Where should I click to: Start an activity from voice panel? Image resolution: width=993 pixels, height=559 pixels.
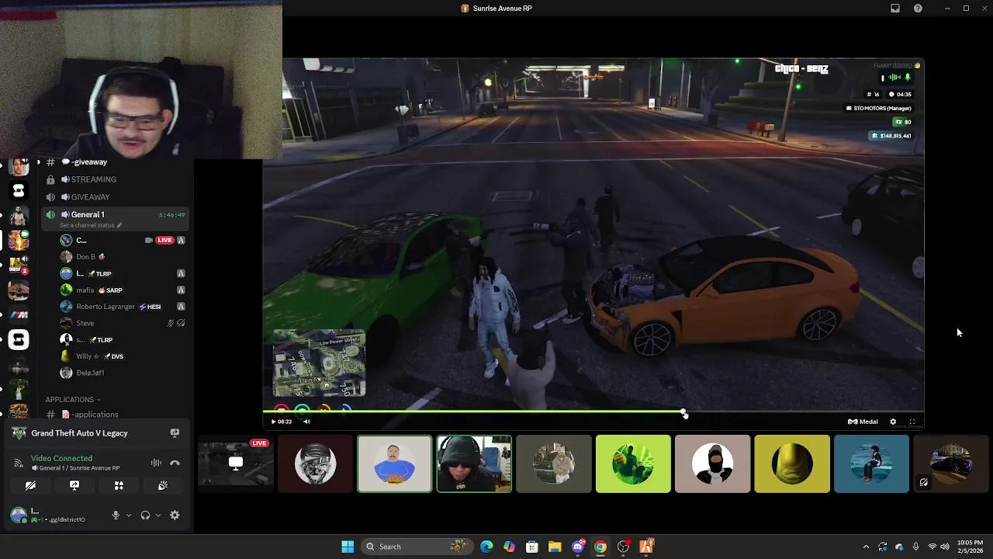coord(119,485)
